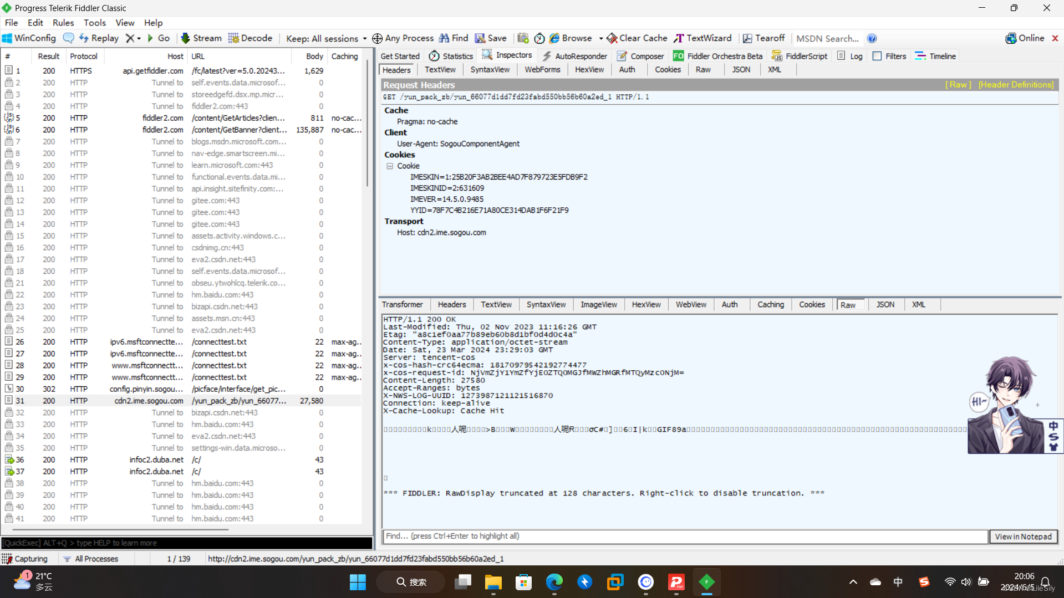Click the timer stopwatch icon
The image size is (1064, 598).
coord(539,38)
